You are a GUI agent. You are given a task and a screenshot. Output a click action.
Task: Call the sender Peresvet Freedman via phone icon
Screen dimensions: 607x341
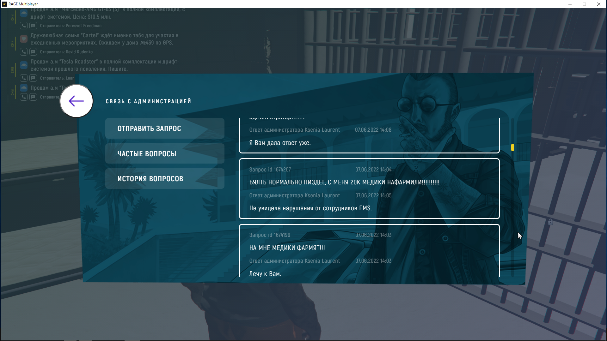(24, 26)
